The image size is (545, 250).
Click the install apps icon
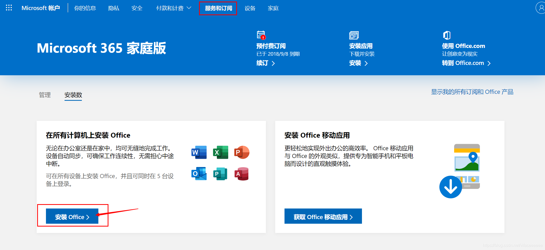[354, 35]
